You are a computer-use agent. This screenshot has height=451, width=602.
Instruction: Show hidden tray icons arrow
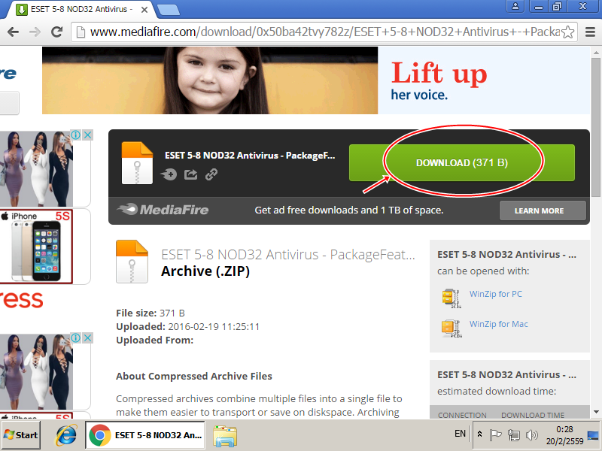(x=479, y=434)
